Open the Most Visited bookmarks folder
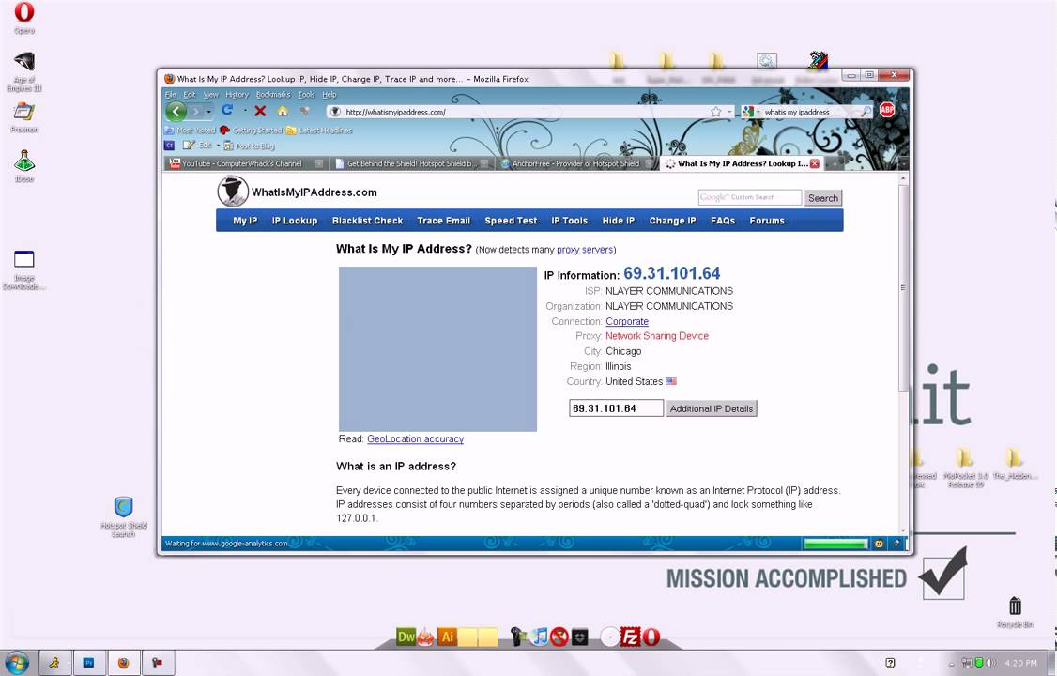Screen dimensions: 1057x676 click(x=191, y=131)
